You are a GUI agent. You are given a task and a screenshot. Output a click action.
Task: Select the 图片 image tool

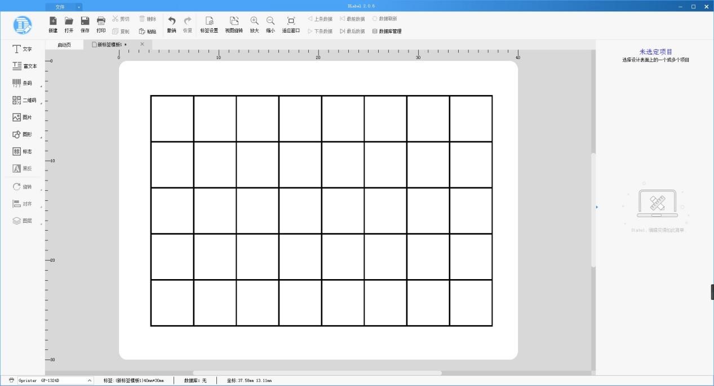pyautogui.click(x=23, y=117)
